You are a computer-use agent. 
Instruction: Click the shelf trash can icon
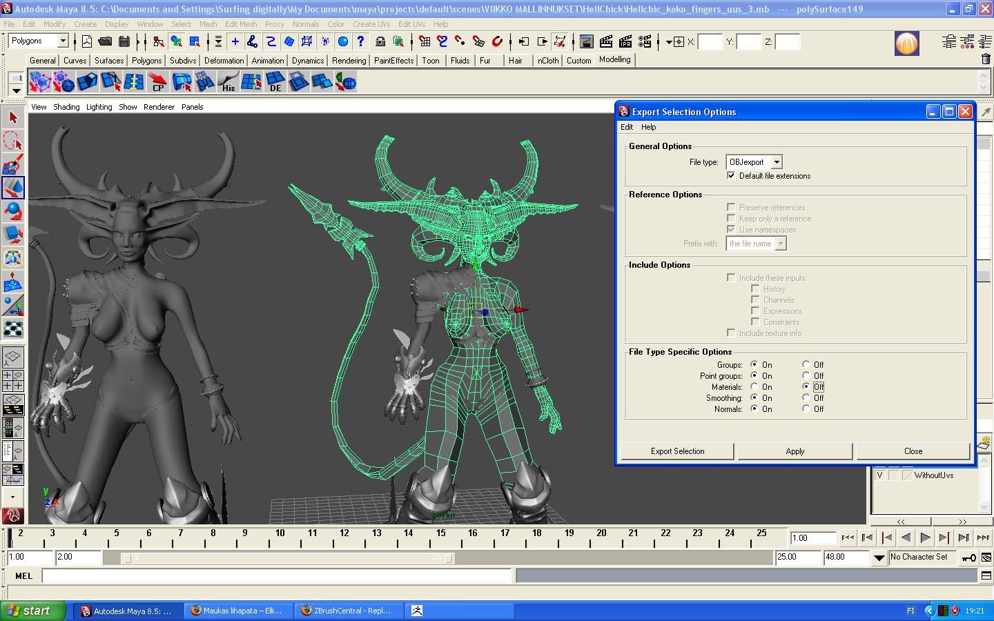click(985, 60)
